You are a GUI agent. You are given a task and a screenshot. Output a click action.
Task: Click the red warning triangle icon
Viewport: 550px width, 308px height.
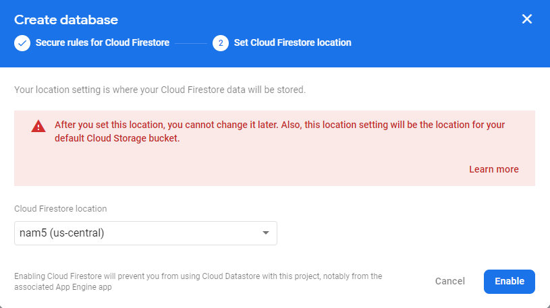click(x=38, y=126)
